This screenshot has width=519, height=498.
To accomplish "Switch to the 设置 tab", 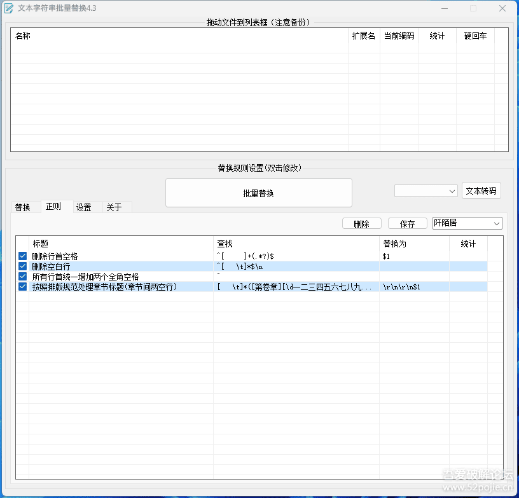I will (x=83, y=207).
